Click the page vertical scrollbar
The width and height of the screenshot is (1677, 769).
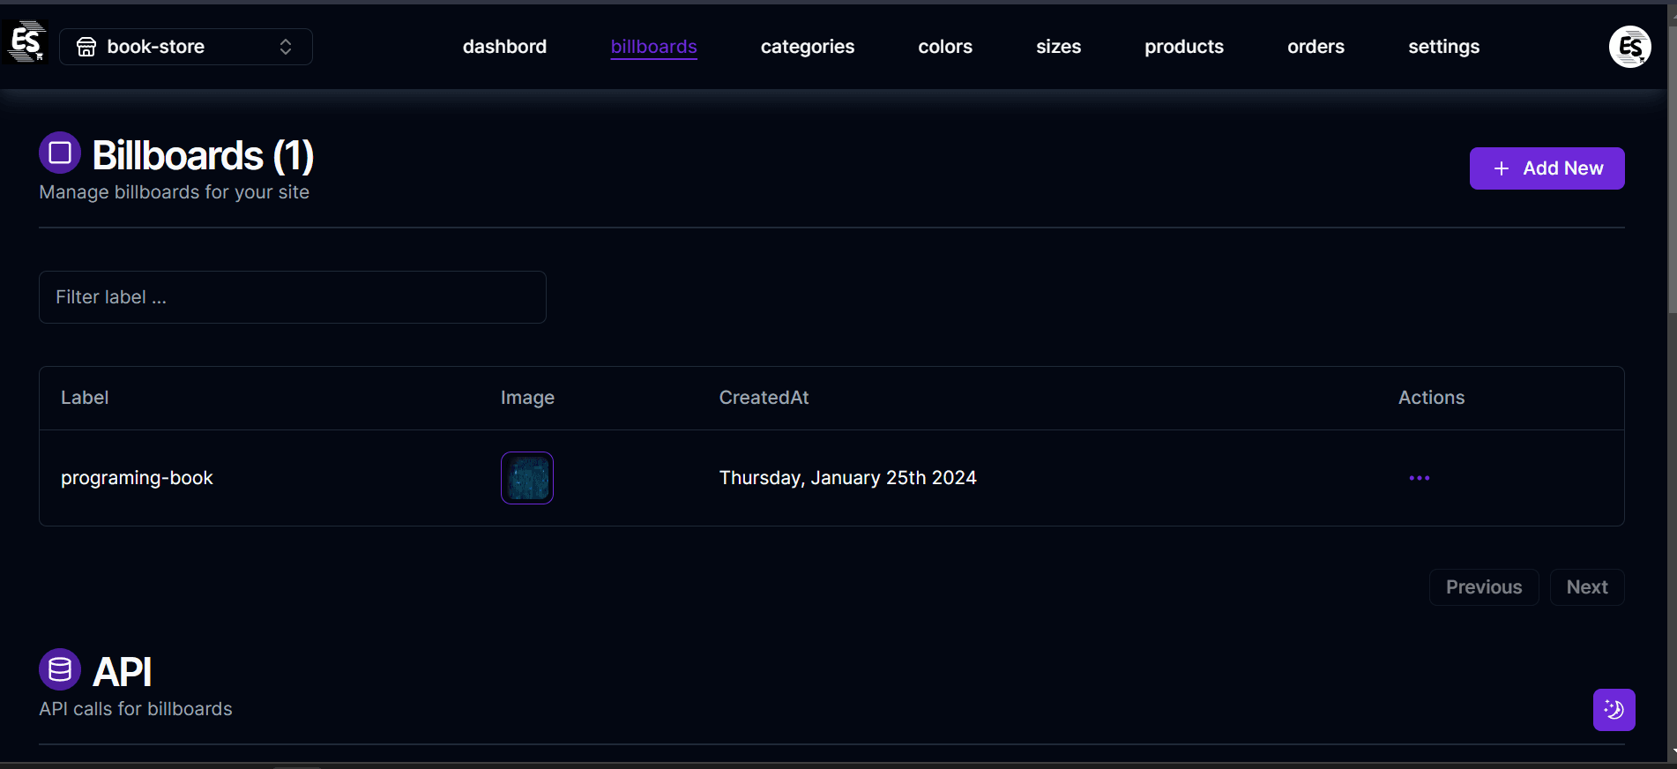1672,169
